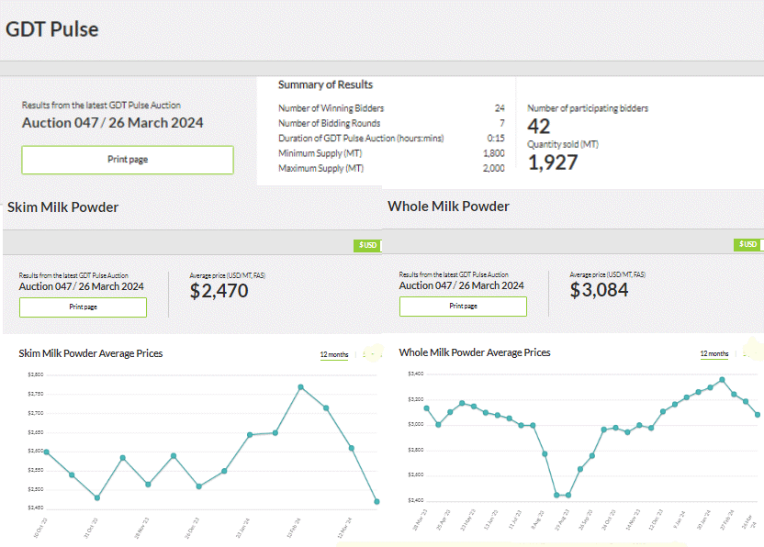Screen dimensions: 764x547
Task: Click the large Auction 047 heading above the top Print page button
Action: pyautogui.click(x=113, y=123)
